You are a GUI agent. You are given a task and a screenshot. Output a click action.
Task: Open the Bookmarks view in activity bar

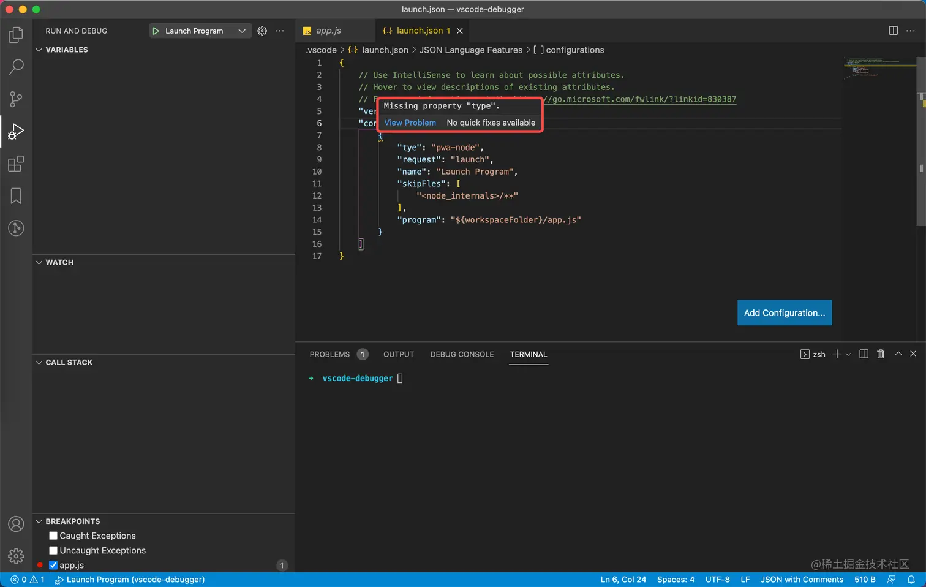[x=16, y=196]
